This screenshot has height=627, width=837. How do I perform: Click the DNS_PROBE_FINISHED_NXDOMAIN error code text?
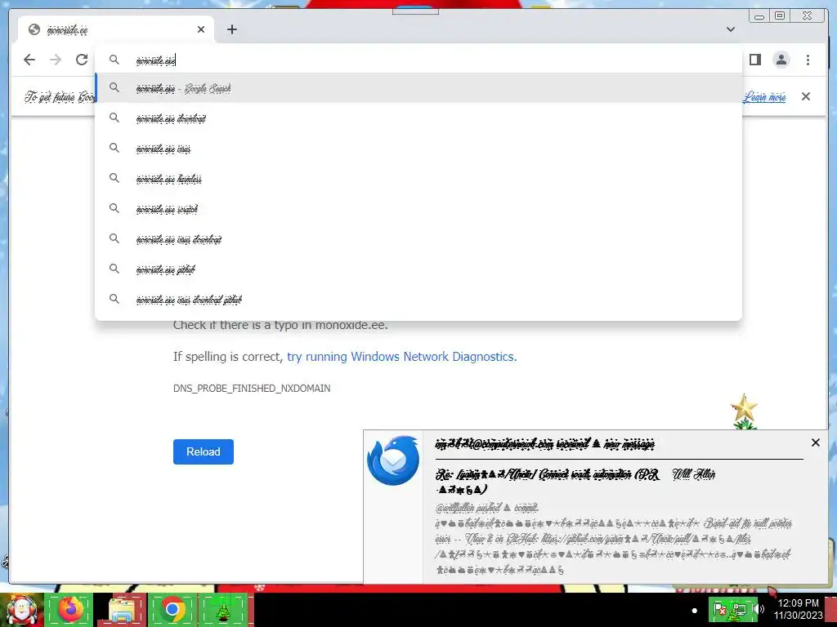[252, 388]
